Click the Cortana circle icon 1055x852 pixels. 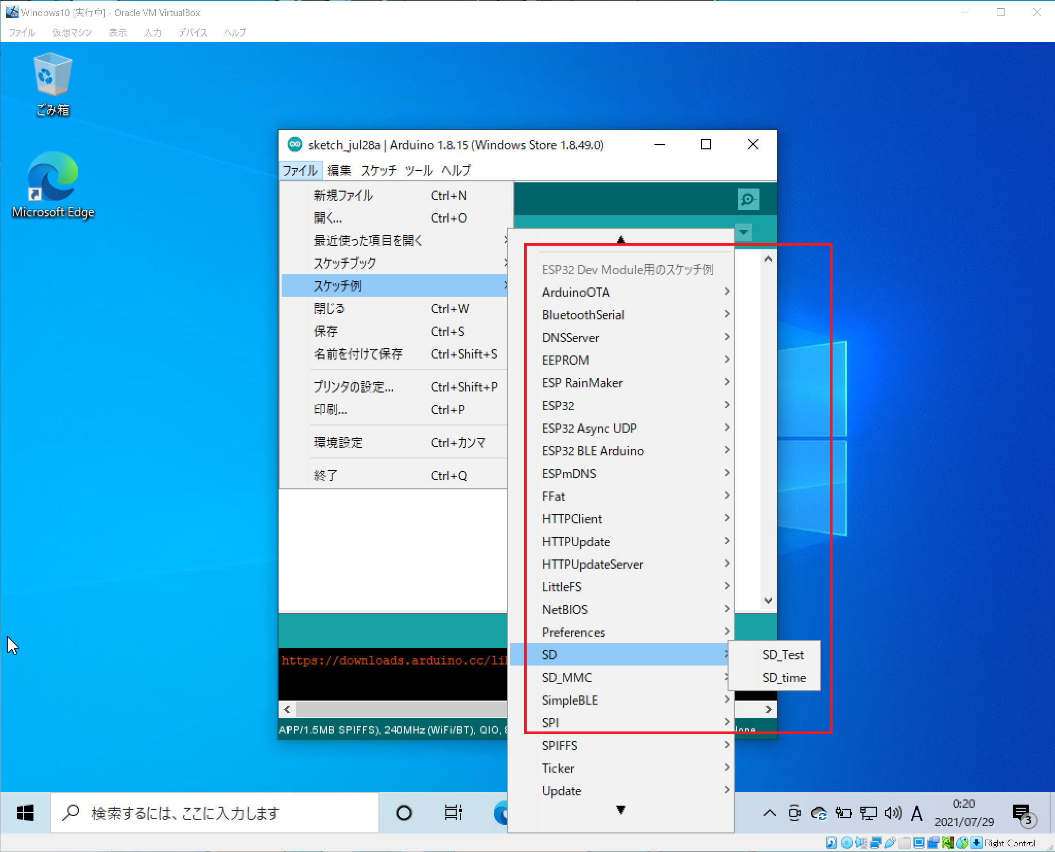tap(404, 813)
